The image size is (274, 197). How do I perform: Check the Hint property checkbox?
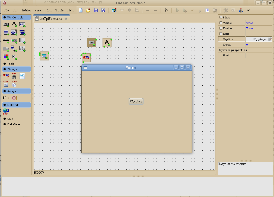[221, 34]
